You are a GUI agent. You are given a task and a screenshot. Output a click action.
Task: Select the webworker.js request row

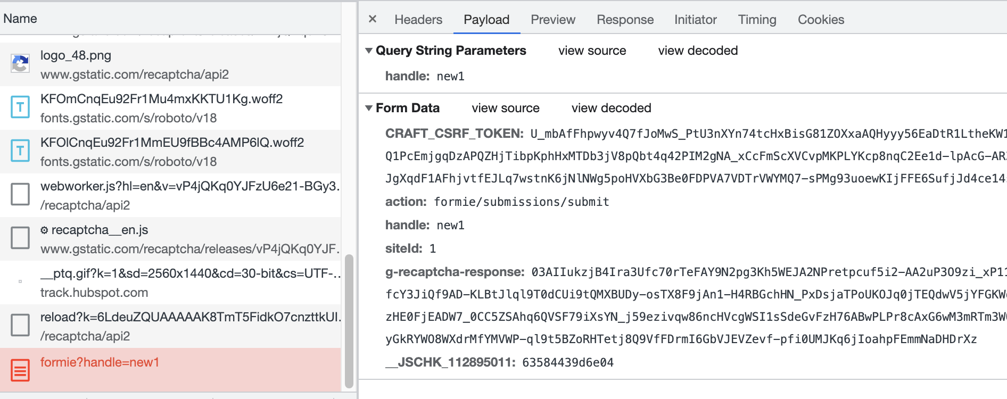[x=170, y=195]
